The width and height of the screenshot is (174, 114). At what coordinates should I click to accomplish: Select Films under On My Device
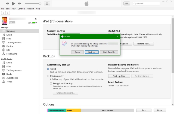(x=20, y=66)
